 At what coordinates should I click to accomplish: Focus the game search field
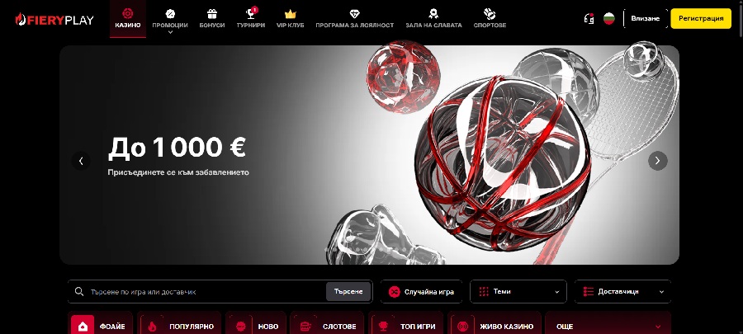click(x=198, y=292)
